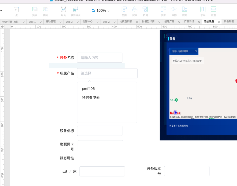Switch to the 物模型列表 tab

point(126,22)
